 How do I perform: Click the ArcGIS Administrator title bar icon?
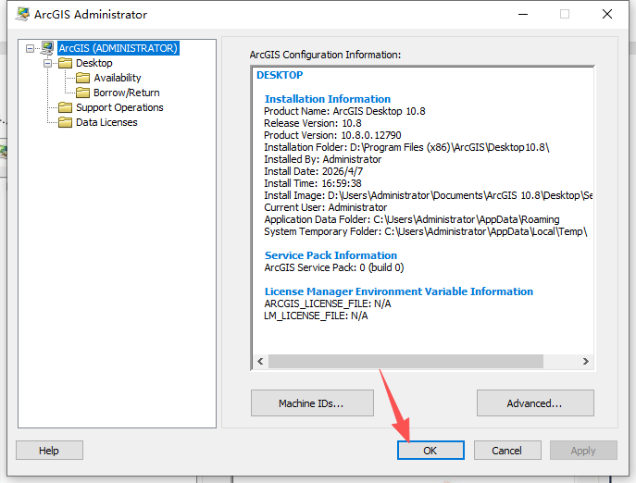[x=21, y=14]
